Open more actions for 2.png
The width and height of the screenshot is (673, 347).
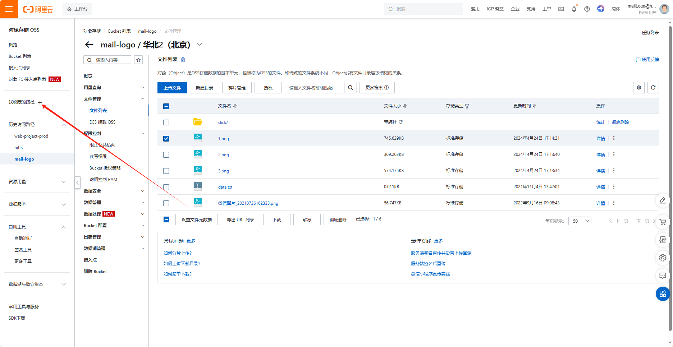pos(614,154)
